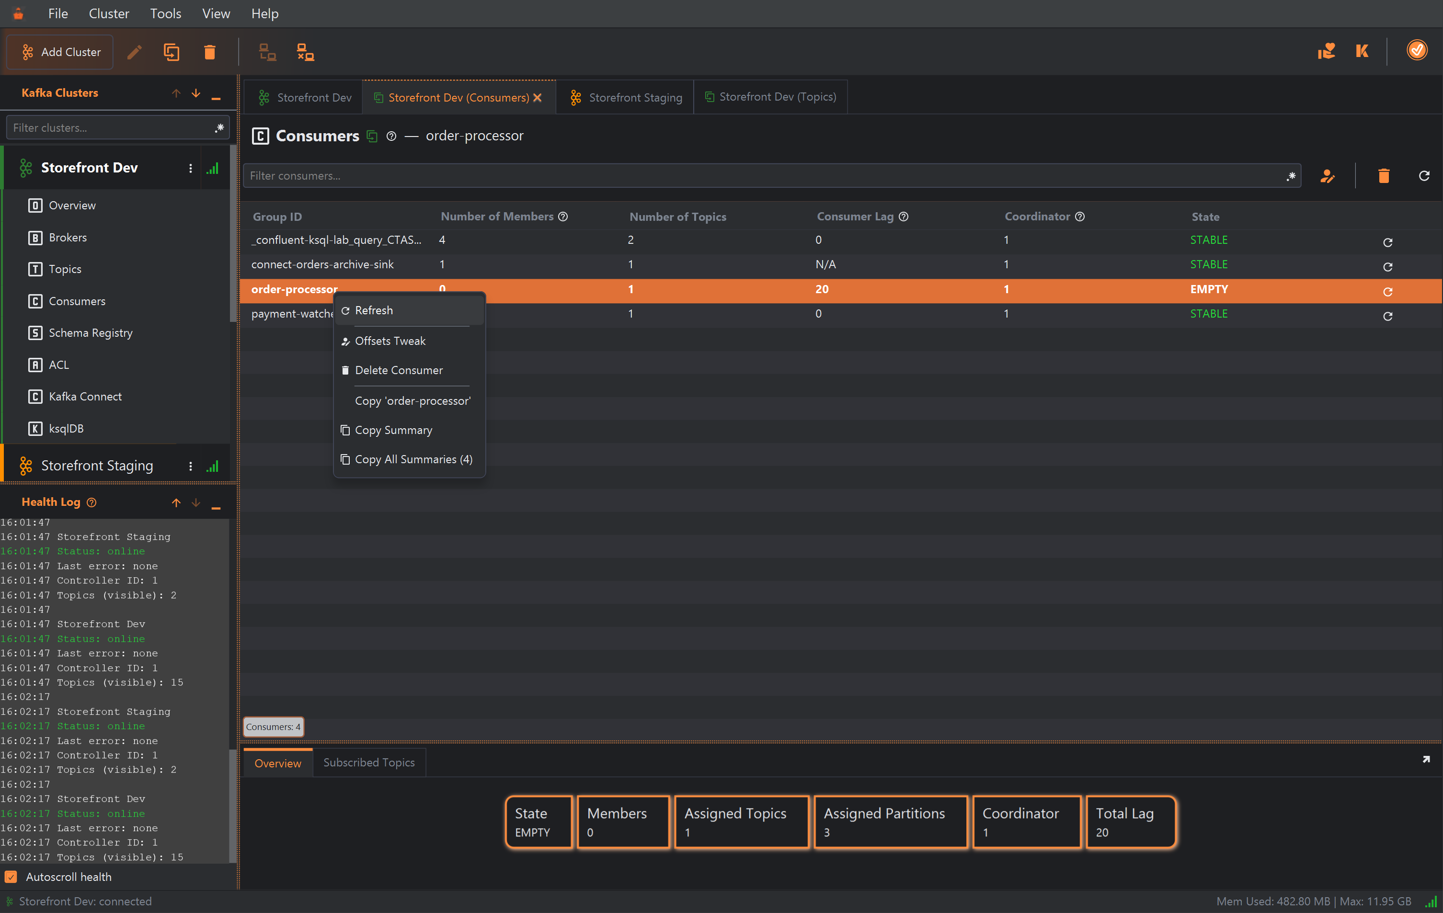Click Storefront Dev signal strength icon
This screenshot has height=913, width=1443.
212,168
